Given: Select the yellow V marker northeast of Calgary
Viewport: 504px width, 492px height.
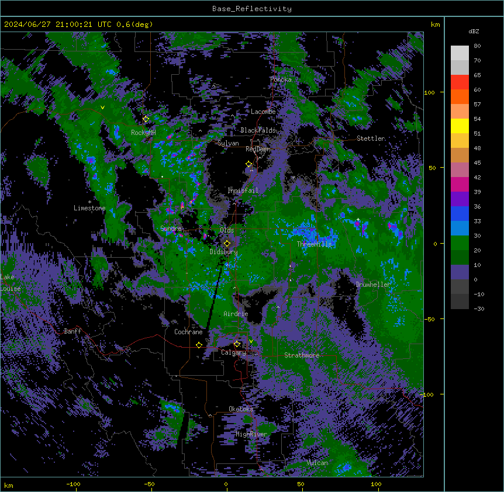Looking at the screenshot, I should (x=251, y=341).
